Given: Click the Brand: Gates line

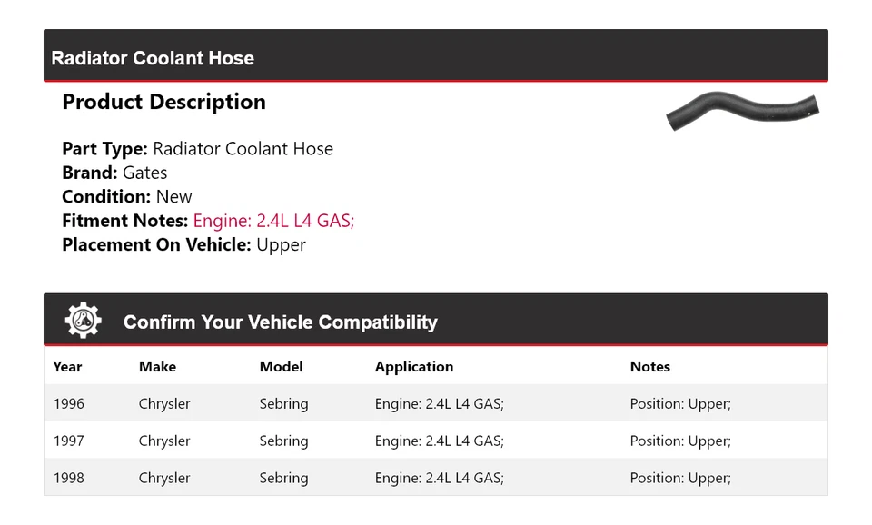Looking at the screenshot, I should [x=114, y=173].
